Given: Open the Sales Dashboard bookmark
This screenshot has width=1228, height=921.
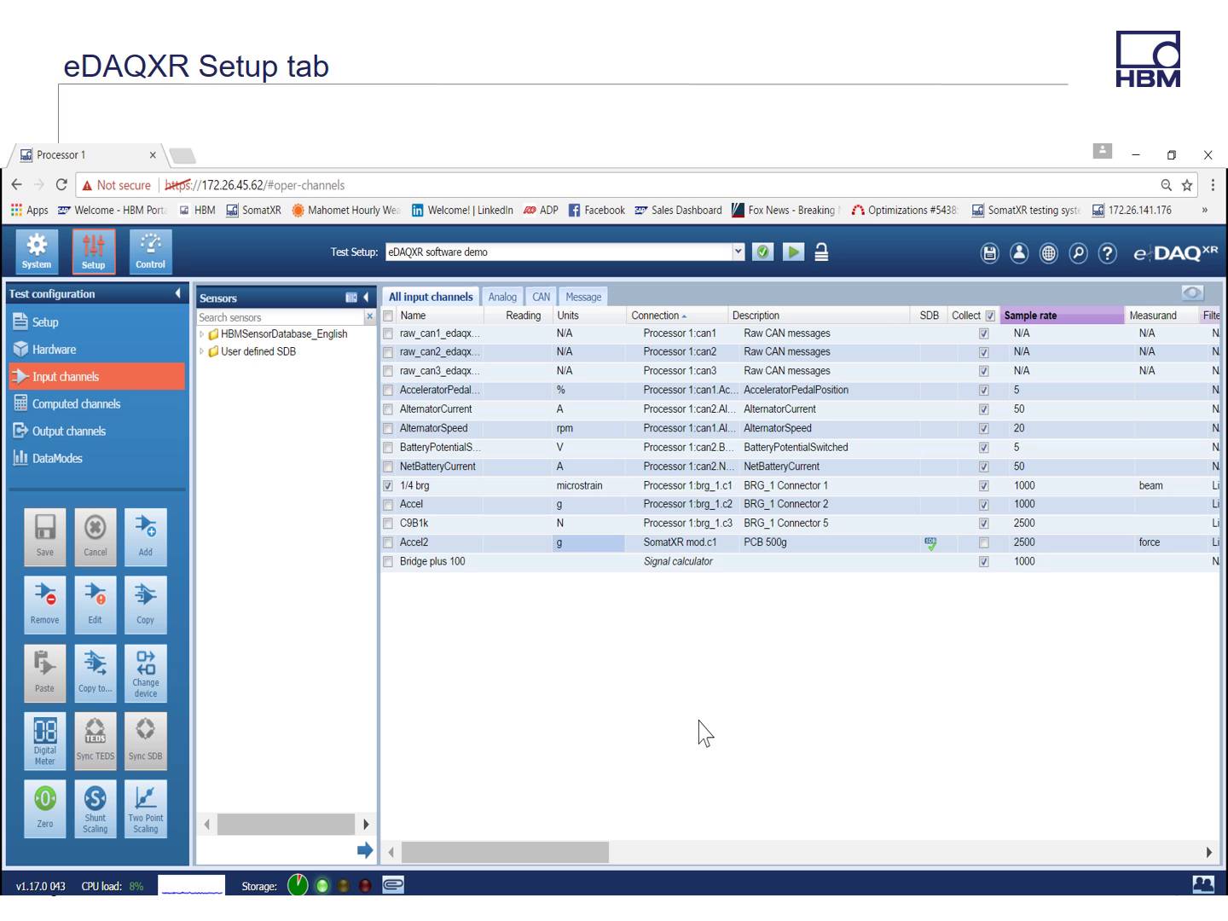Looking at the screenshot, I should 678,211.
